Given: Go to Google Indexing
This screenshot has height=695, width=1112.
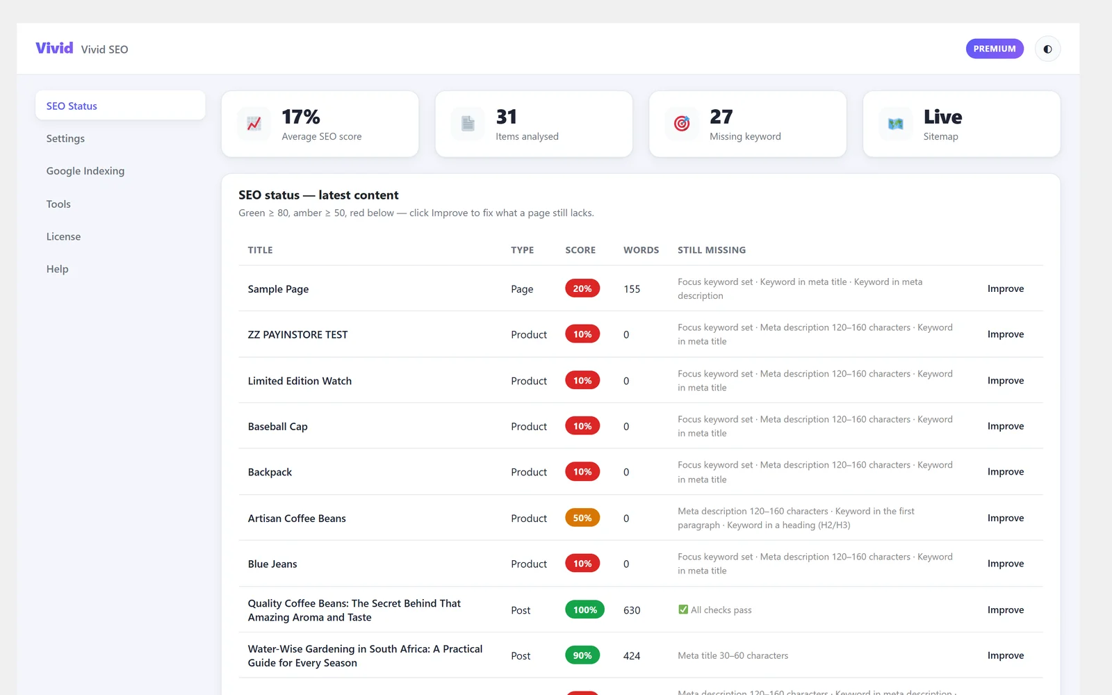Looking at the screenshot, I should click(x=120, y=171).
